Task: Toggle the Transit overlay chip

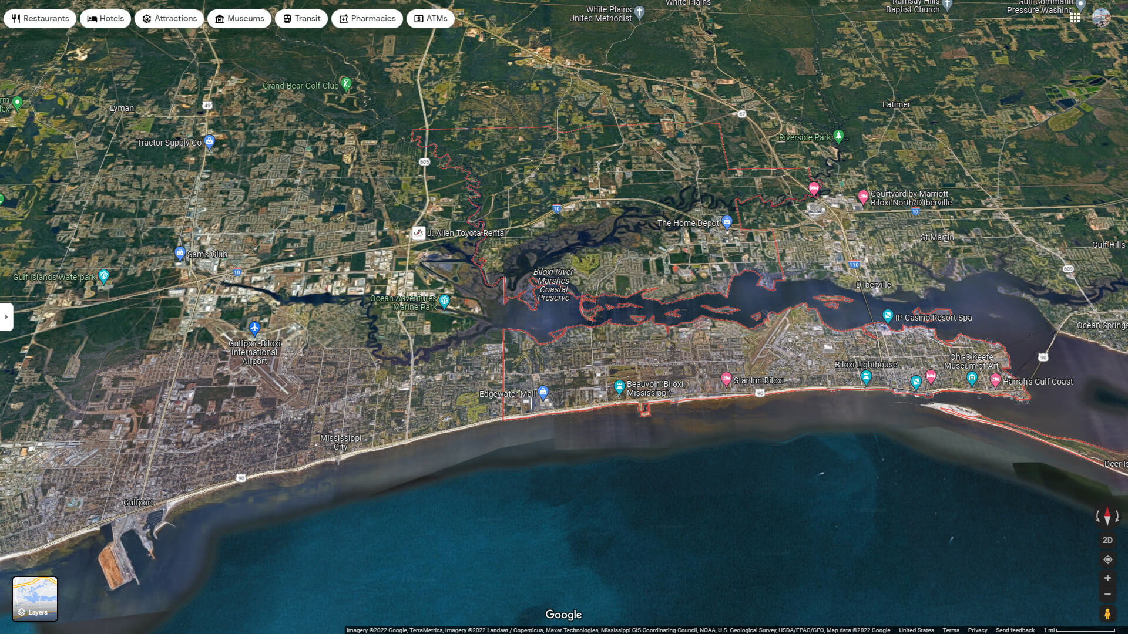Action: click(301, 18)
